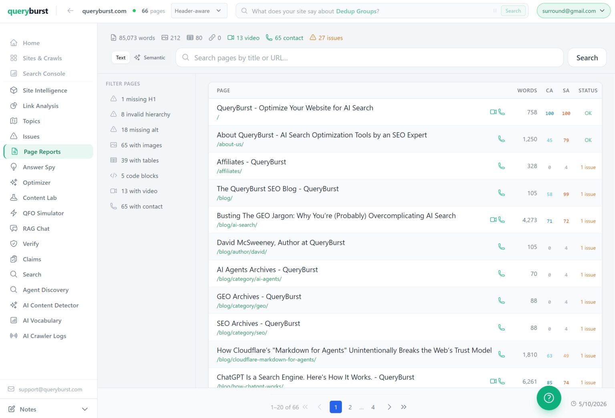The width and height of the screenshot is (615, 418).
Task: Open the About QueryBurst page row
Action: [405, 139]
